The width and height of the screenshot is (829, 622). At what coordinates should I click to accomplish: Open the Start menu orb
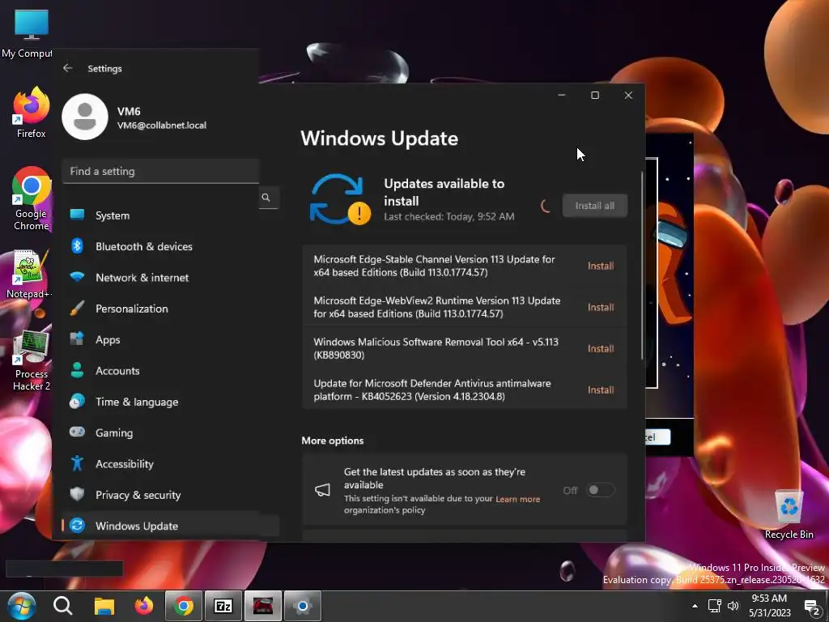click(21, 606)
